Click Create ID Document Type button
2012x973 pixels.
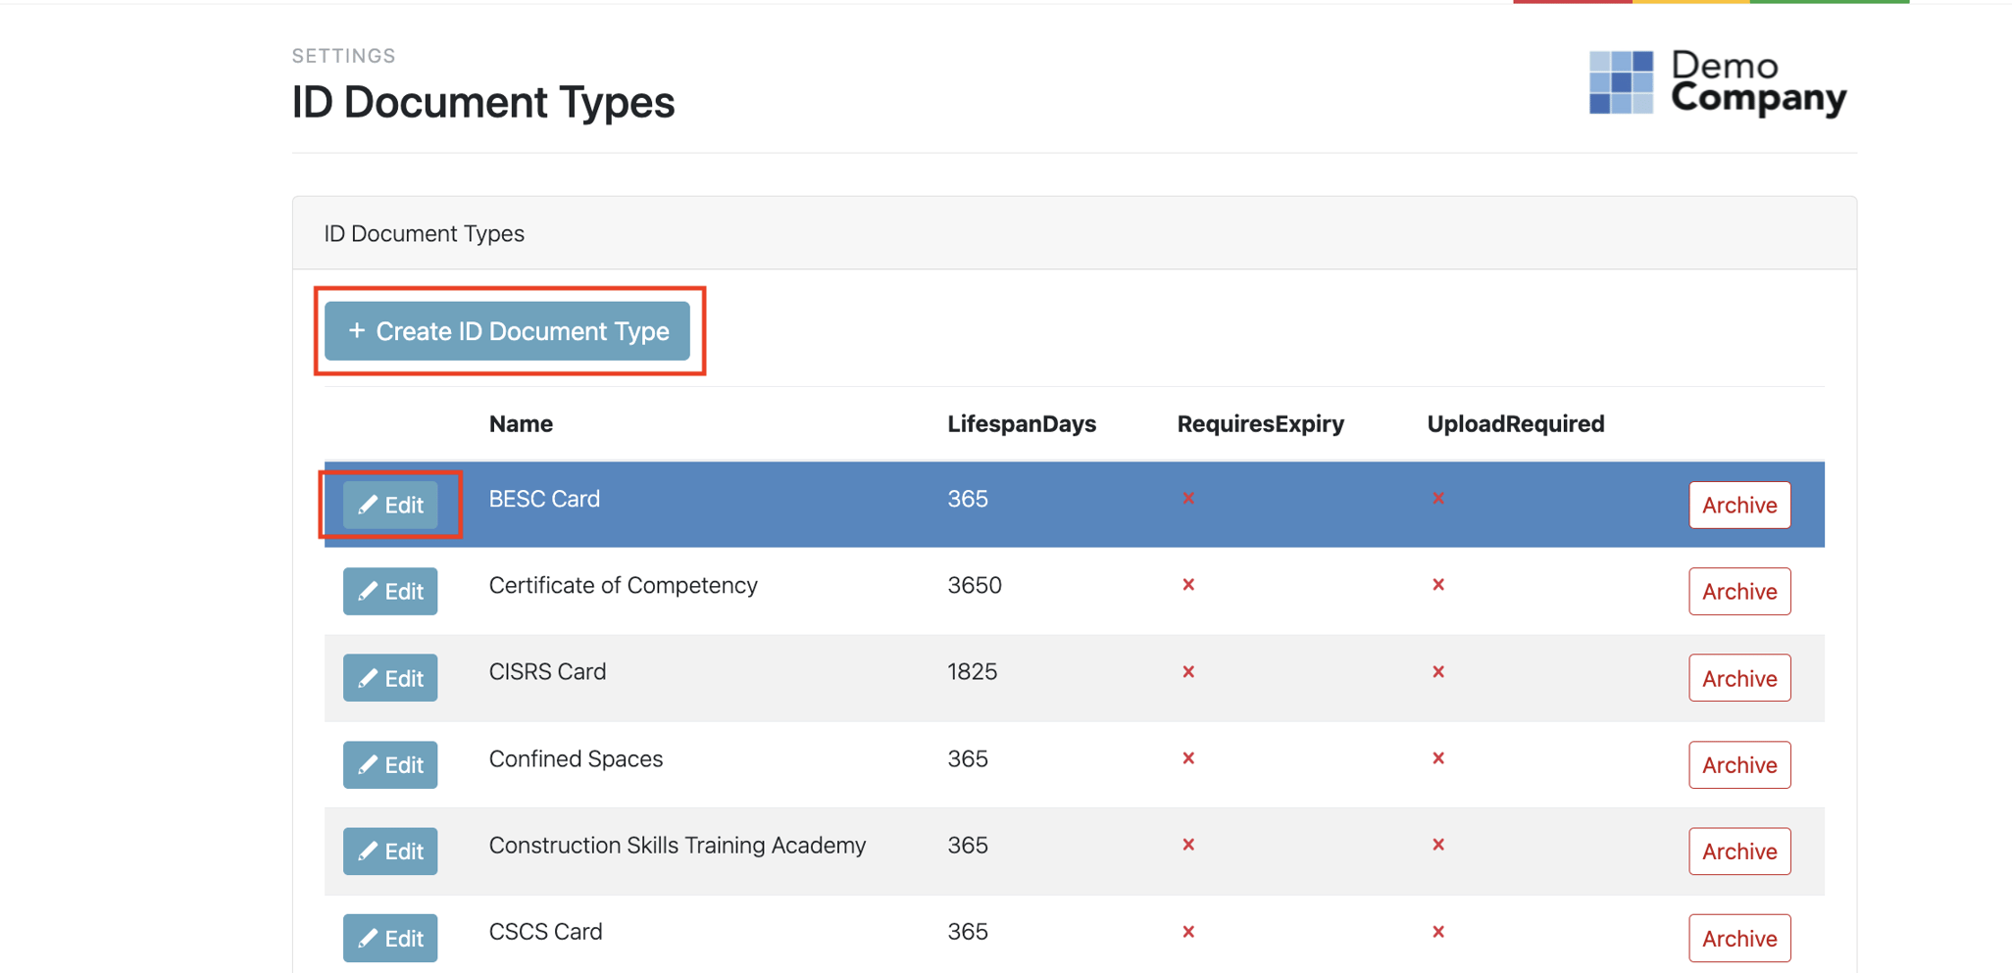click(508, 331)
